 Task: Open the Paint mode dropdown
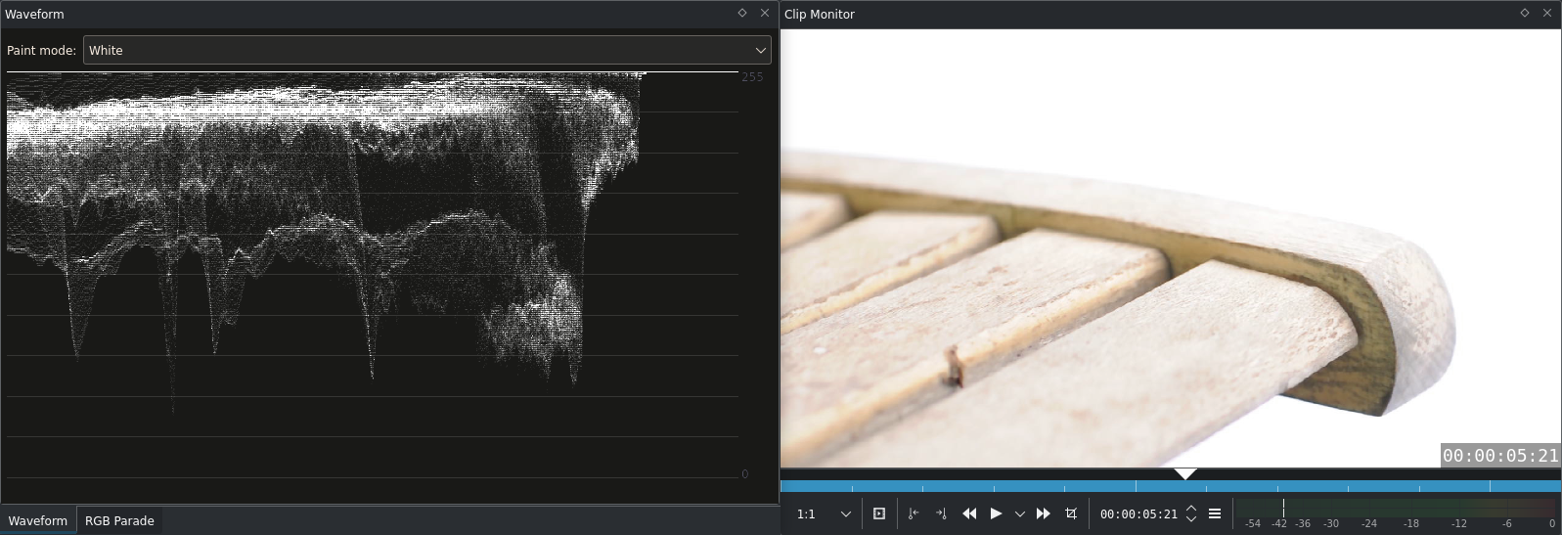click(x=427, y=50)
